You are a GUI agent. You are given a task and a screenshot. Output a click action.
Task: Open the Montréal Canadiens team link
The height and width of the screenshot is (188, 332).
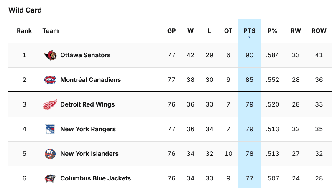point(91,80)
